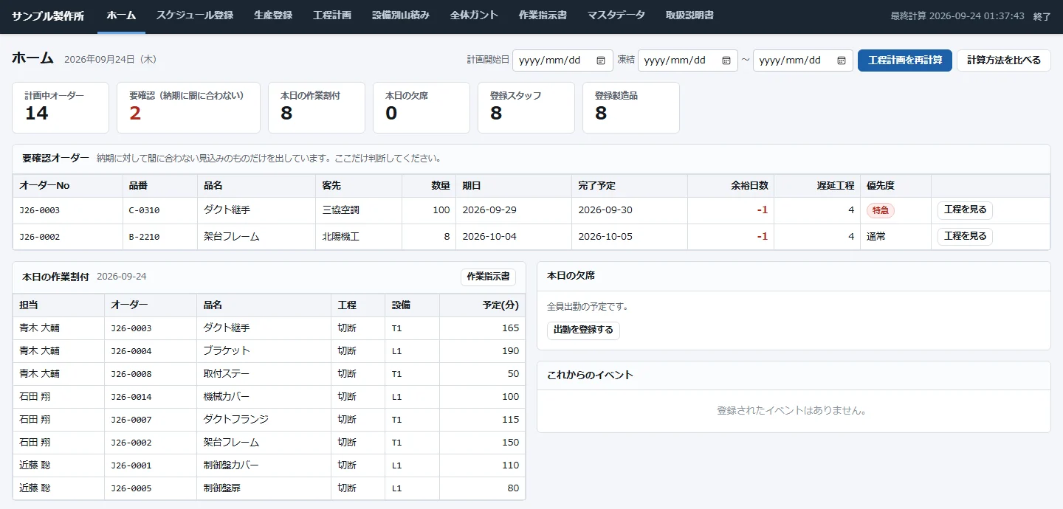Image resolution: width=1063 pixels, height=509 pixels.
Task: Open 生産登録 tab
Action: pyautogui.click(x=272, y=15)
